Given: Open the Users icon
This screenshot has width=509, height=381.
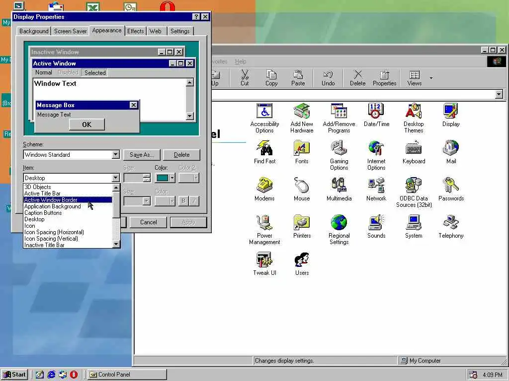Looking at the screenshot, I should 302,264.
